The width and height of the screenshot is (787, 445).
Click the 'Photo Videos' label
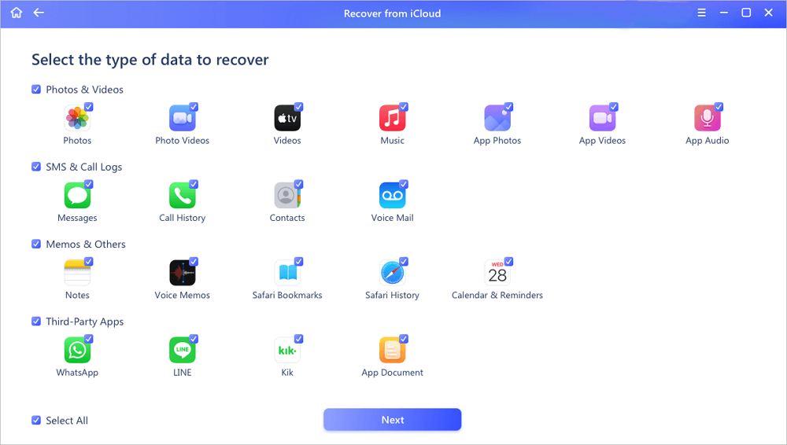click(x=183, y=141)
